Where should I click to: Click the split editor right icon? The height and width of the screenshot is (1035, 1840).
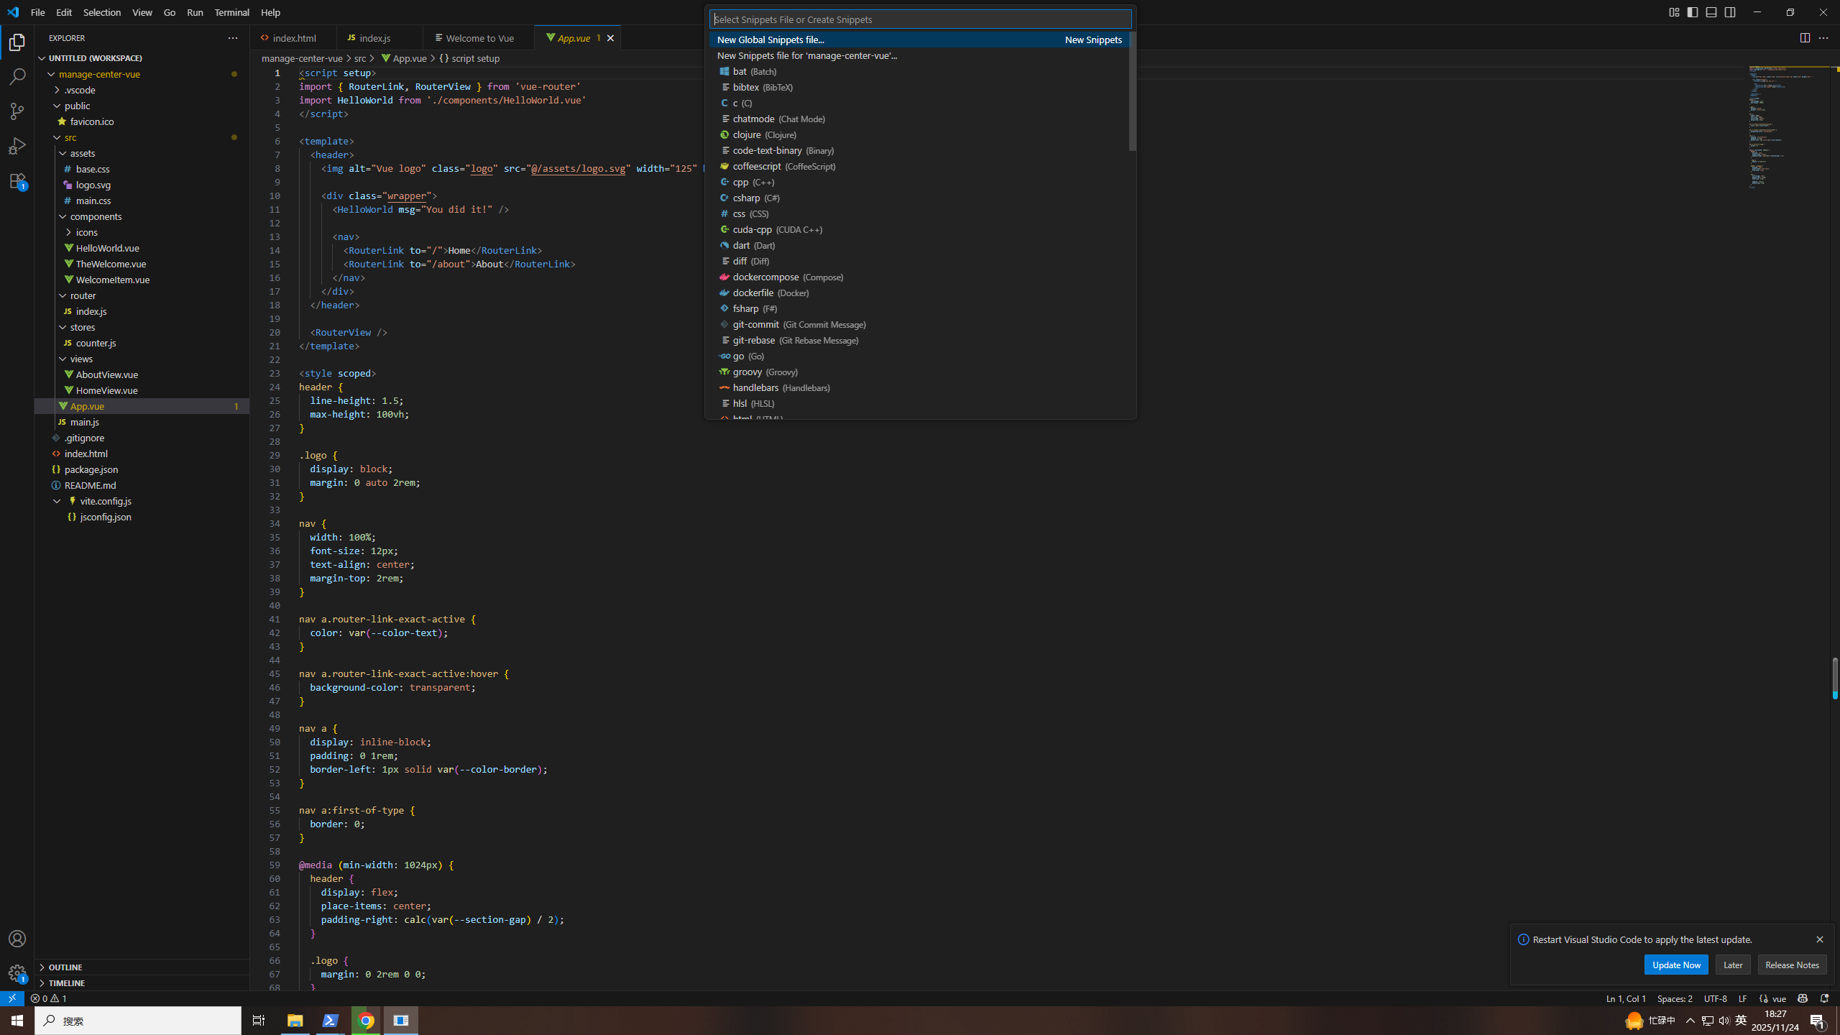tap(1804, 38)
